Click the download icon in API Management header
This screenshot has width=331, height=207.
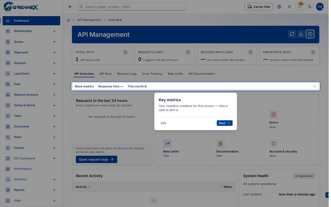[x=301, y=34]
